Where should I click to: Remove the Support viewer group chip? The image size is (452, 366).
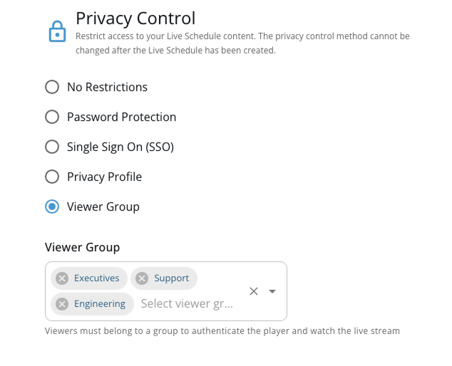point(143,278)
